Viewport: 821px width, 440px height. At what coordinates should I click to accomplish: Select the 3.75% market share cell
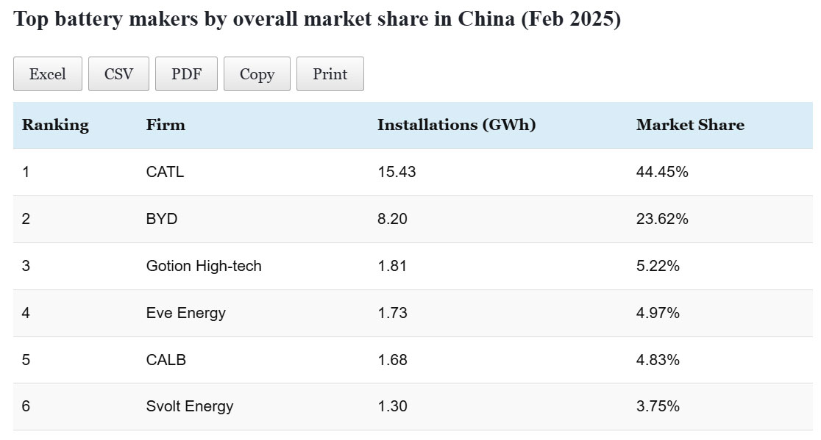click(658, 406)
